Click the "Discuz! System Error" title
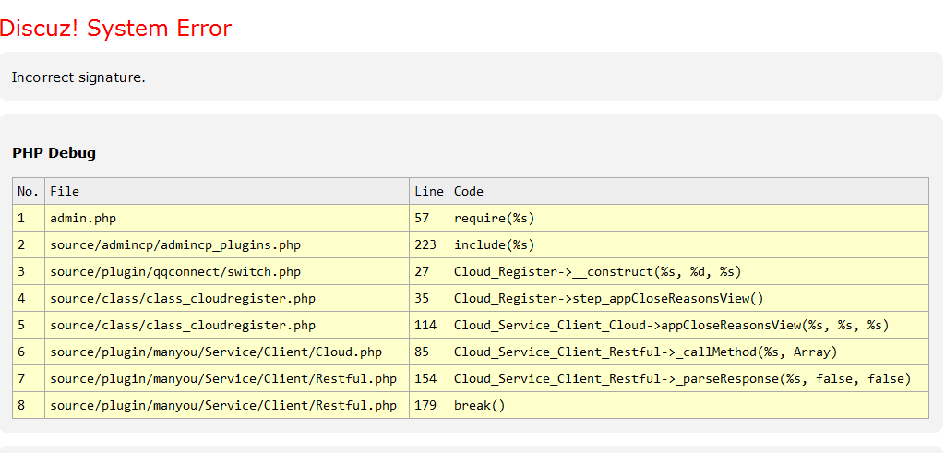 (115, 29)
